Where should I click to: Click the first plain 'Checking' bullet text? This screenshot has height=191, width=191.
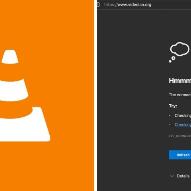pyautogui.click(x=183, y=115)
